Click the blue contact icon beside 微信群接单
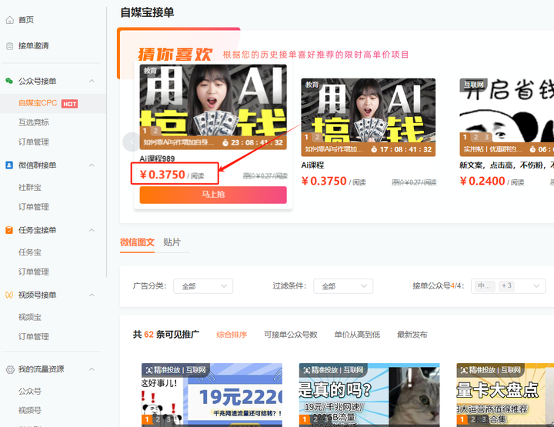The width and height of the screenshot is (554, 427). point(9,165)
